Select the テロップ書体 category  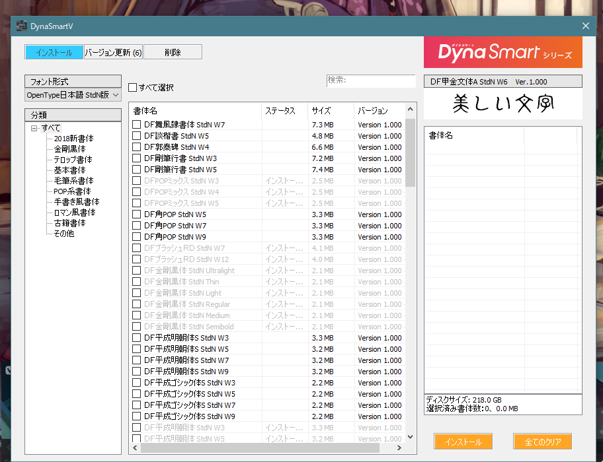[x=73, y=160]
